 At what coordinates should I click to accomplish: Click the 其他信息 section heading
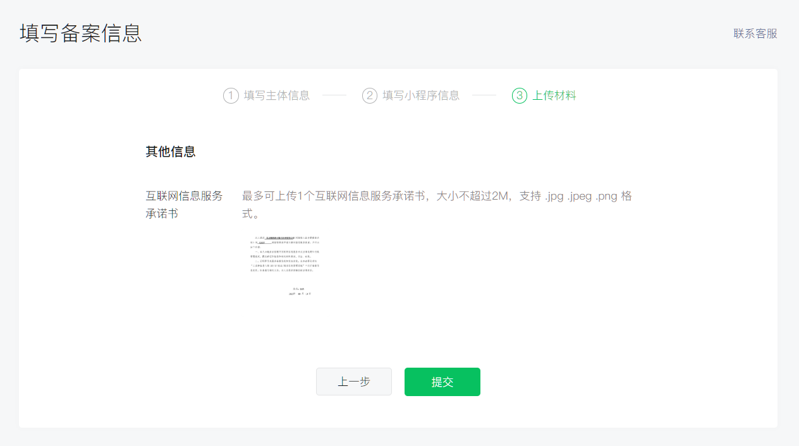(x=171, y=152)
